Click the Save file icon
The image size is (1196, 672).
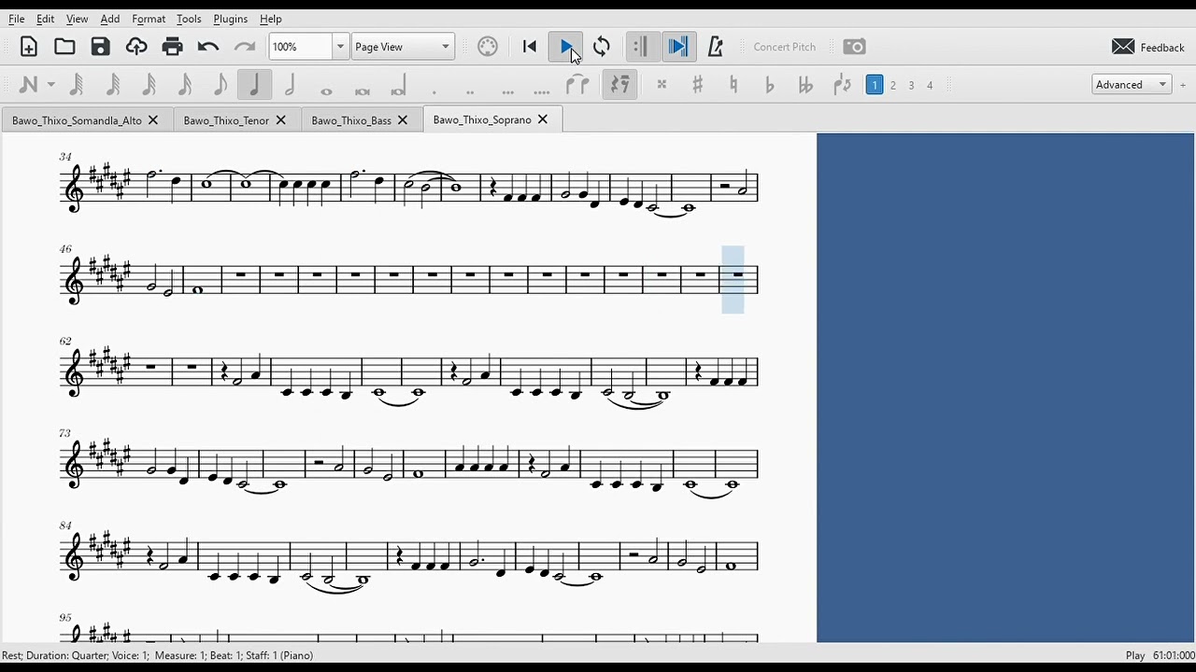(x=100, y=47)
